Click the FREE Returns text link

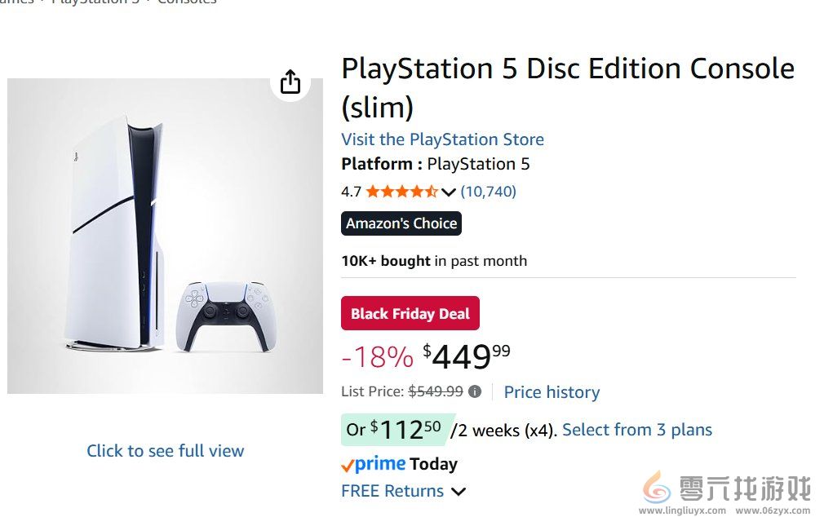[392, 491]
